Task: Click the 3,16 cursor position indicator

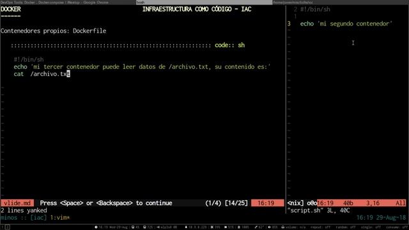Action: pos(373,203)
